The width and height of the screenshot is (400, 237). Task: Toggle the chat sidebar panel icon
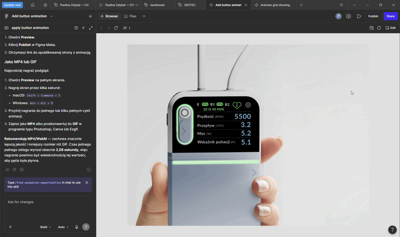[x=6, y=28]
